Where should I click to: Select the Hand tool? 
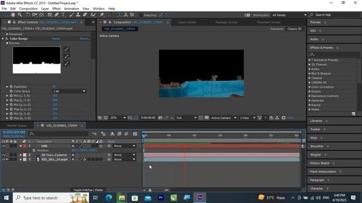13,15
